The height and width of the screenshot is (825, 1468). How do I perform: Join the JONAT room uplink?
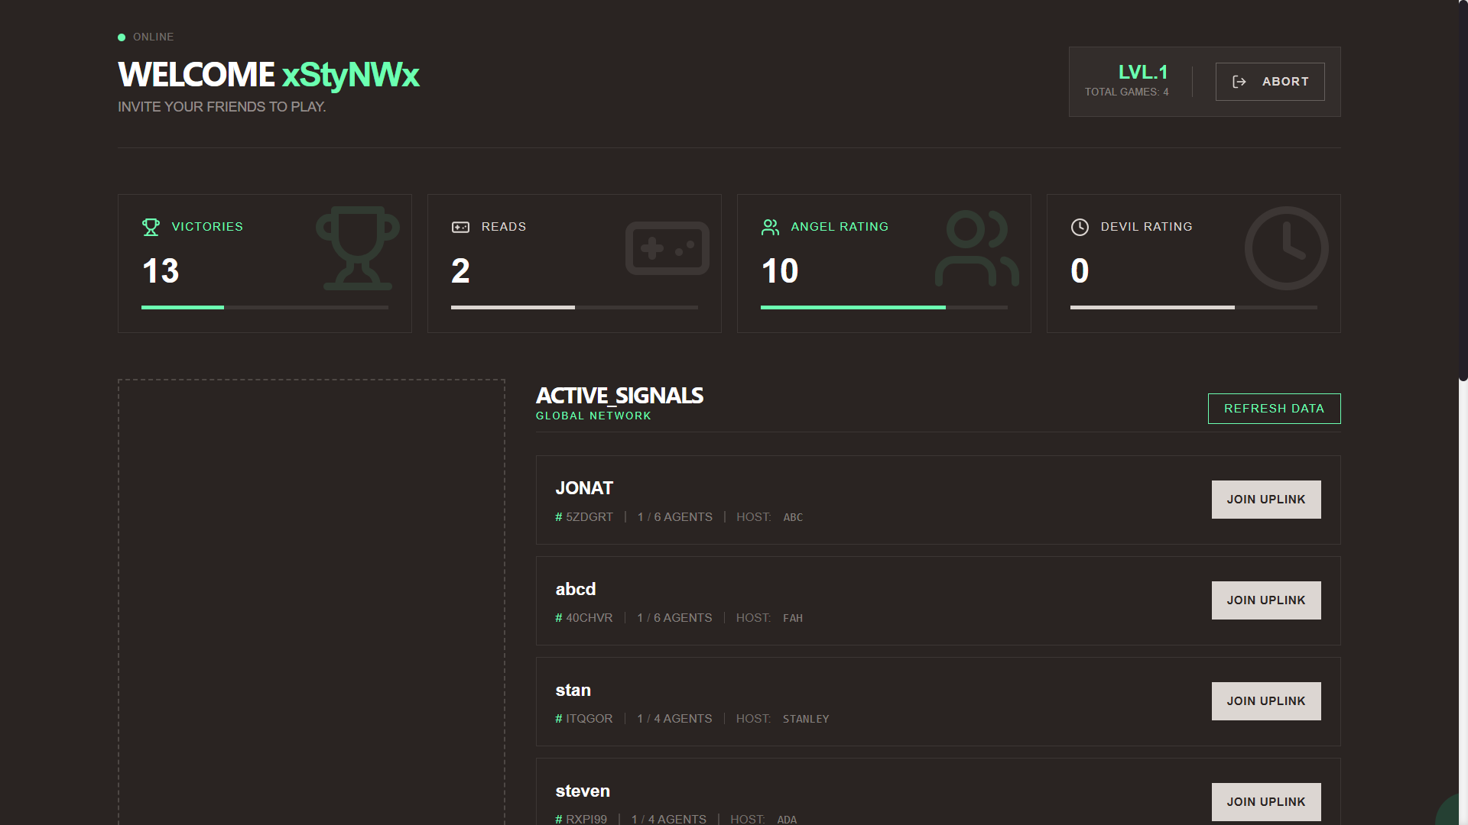[1265, 500]
